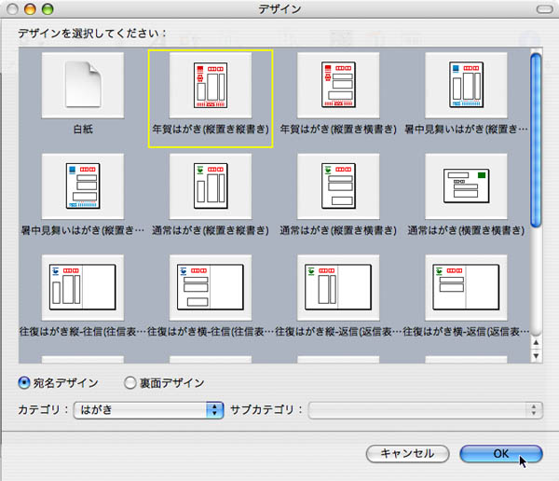Pick 通常はがき(横置き横書き) design icon
This screenshot has height=481, width=559.
tap(465, 187)
